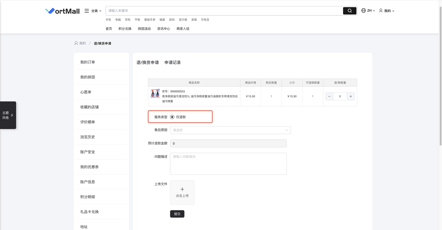Screen dimensions: 442x230
Task: Expand the 主题风格 side panel
Action: point(8,115)
